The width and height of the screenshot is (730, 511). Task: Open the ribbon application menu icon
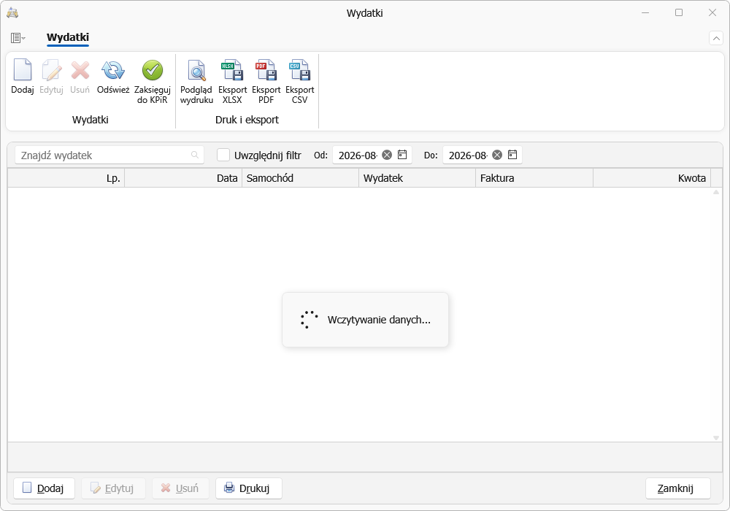tap(18, 38)
